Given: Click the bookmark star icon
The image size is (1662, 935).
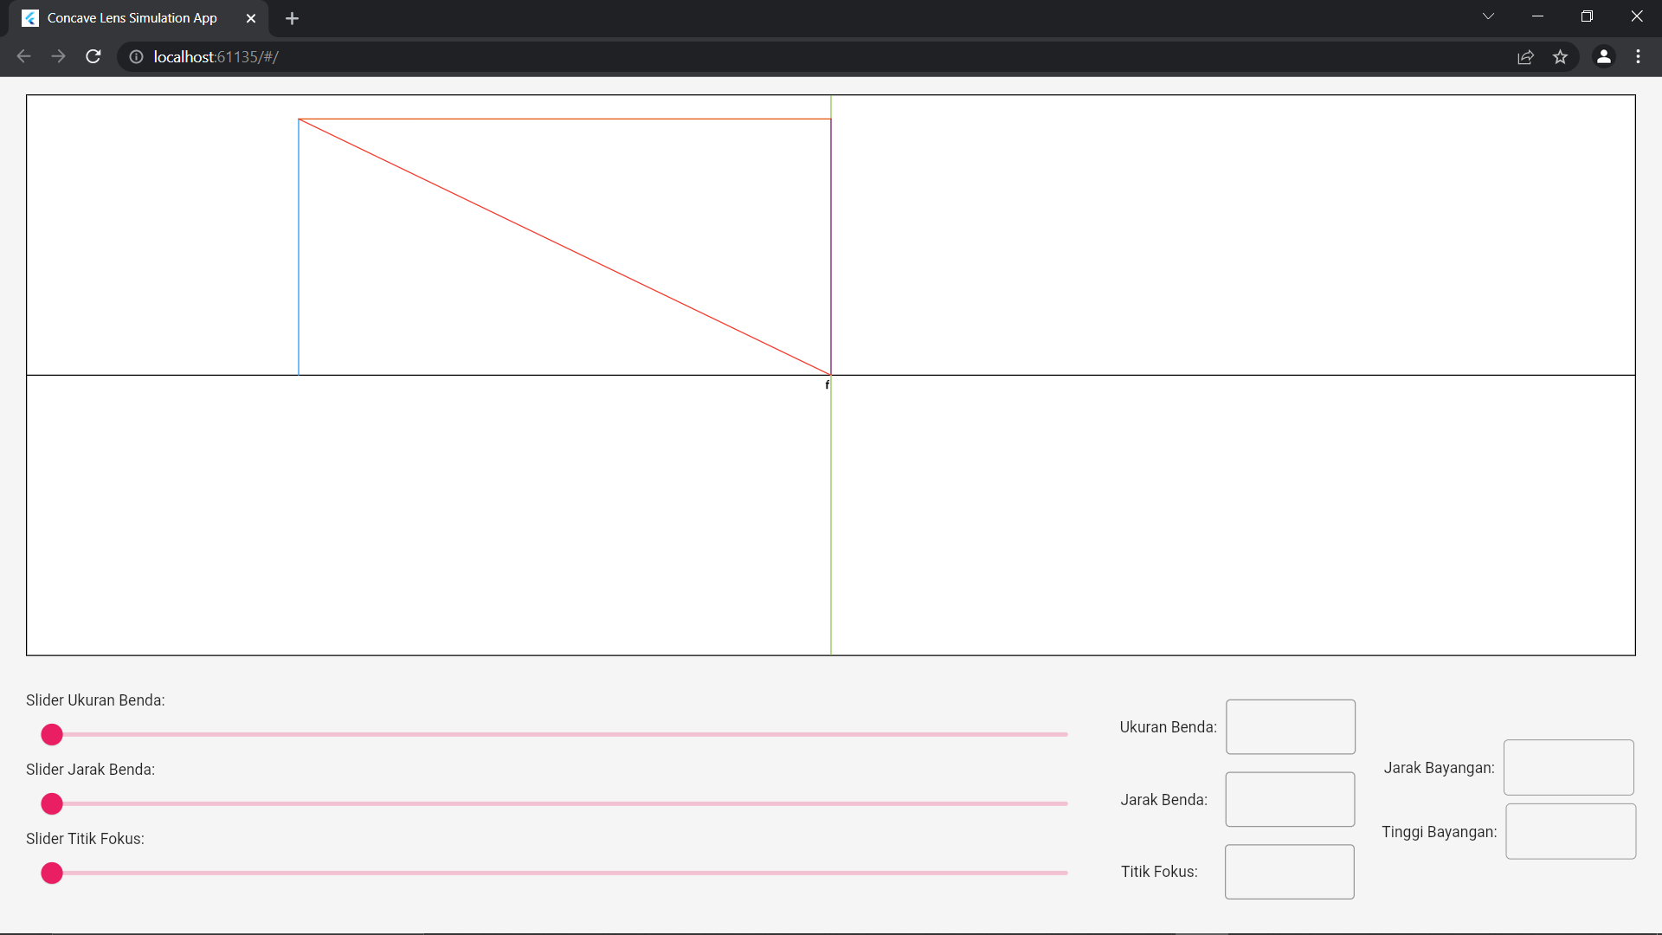Looking at the screenshot, I should point(1561,57).
